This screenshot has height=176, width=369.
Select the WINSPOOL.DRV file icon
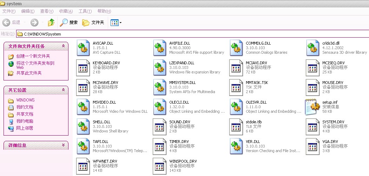pyautogui.click(x=159, y=166)
